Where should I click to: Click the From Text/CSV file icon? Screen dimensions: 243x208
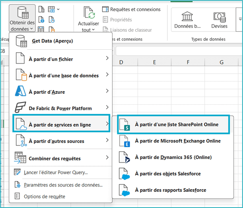click(41, 9)
